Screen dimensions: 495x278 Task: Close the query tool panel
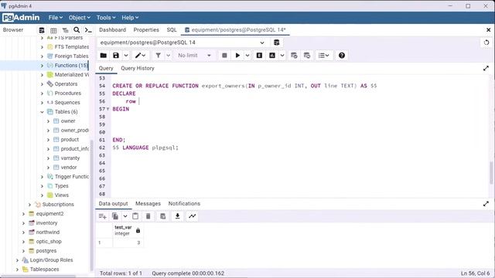coord(488,30)
